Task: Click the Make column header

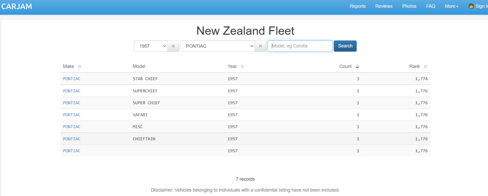Action: point(68,66)
